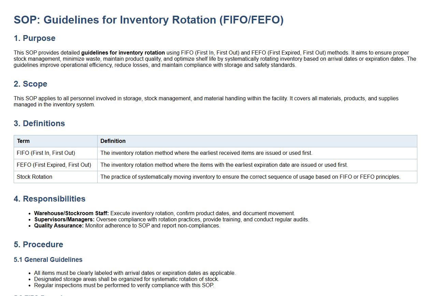This screenshot has height=296, width=431.
Task: Click the FIFO definition about earliest received items
Action: tap(206, 153)
